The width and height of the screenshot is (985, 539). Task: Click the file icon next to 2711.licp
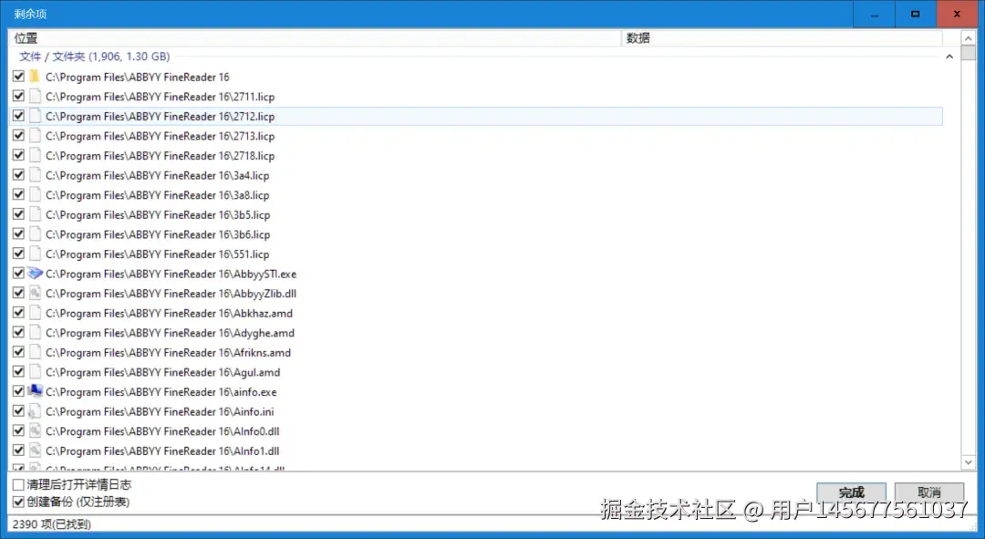(x=35, y=97)
